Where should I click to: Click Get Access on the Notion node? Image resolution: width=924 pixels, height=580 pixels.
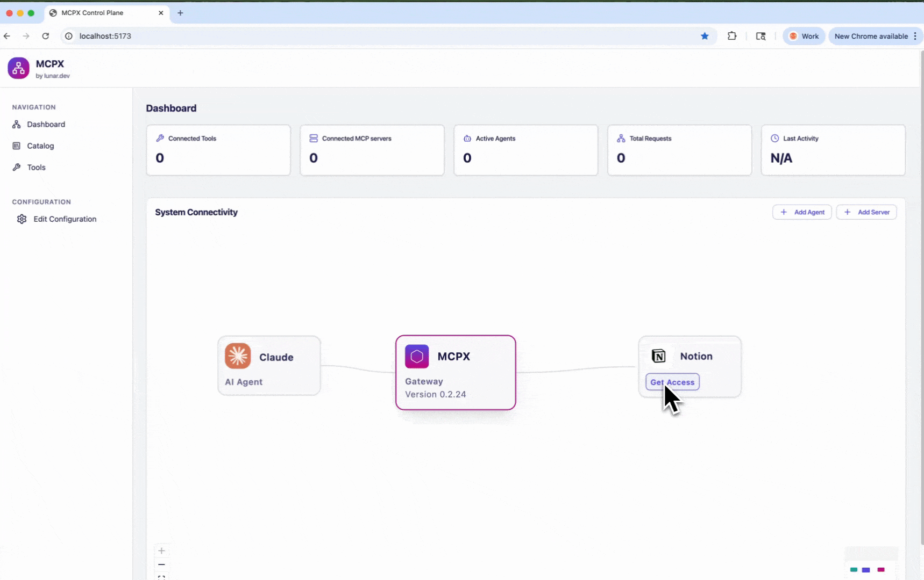(x=672, y=382)
